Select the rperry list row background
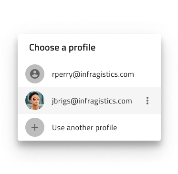The image size is (178, 174). tap(89, 74)
